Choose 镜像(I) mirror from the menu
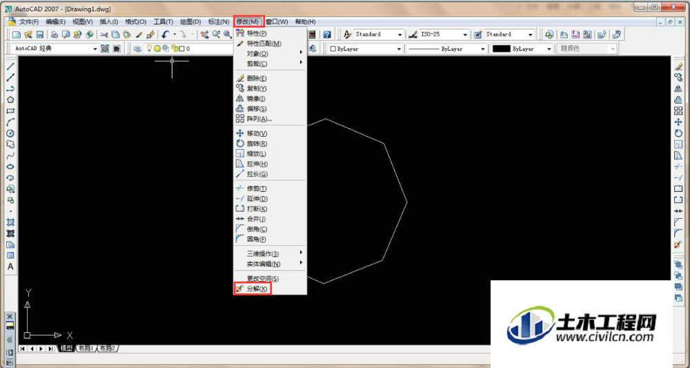Viewport: 690px width, 368px height. click(x=270, y=99)
